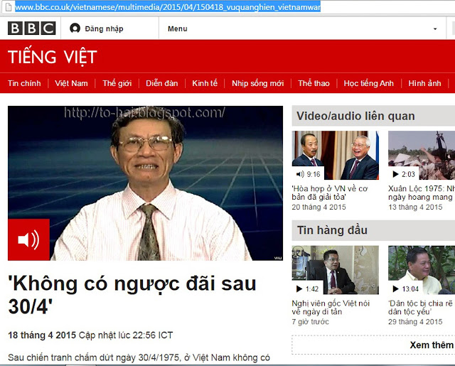Viewport: 455px width, 366px height.
Task: Click the speaker icon beside 9:16
Action: coord(300,174)
